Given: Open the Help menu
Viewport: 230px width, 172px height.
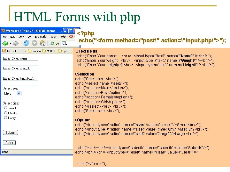Looking at the screenshot, I should pyautogui.click(x=63, y=37).
